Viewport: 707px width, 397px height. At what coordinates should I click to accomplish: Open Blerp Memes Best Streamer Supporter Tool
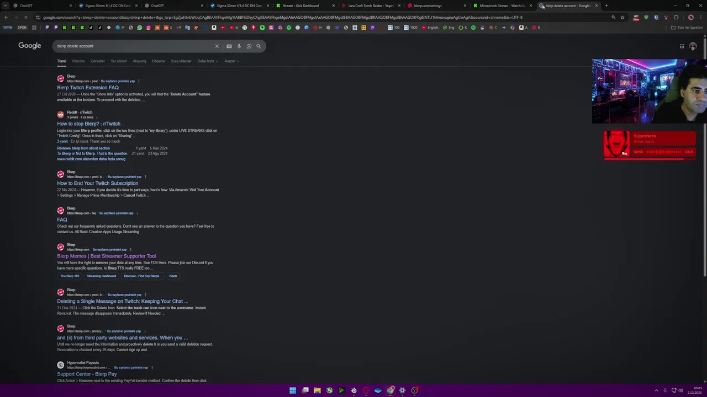(106, 256)
